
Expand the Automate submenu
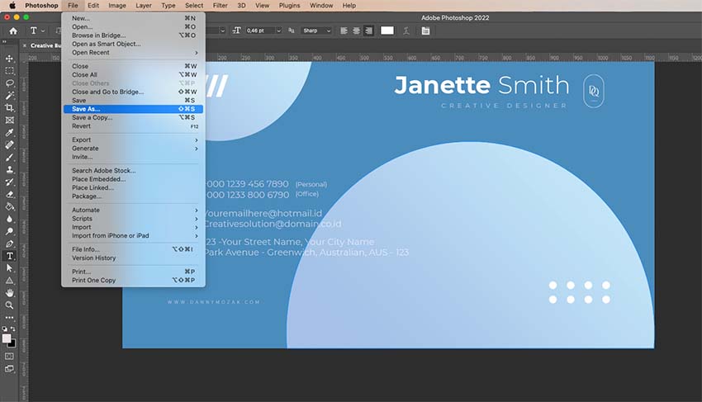tap(135, 210)
